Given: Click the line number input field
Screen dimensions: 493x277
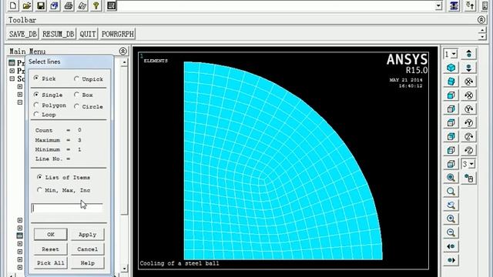Looking at the screenshot, I should 67,208.
